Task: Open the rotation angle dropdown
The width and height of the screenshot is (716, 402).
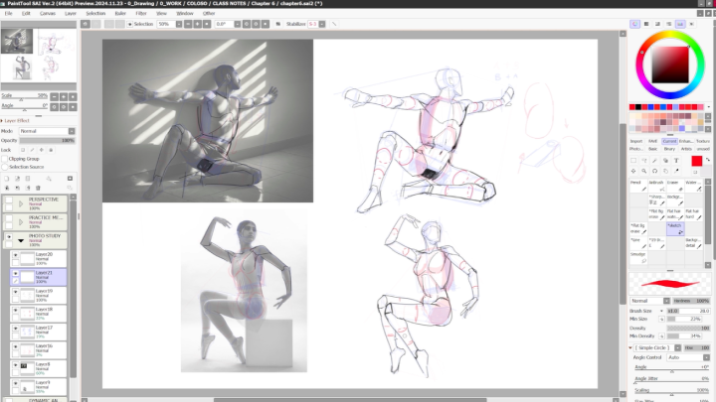Action: point(238,24)
